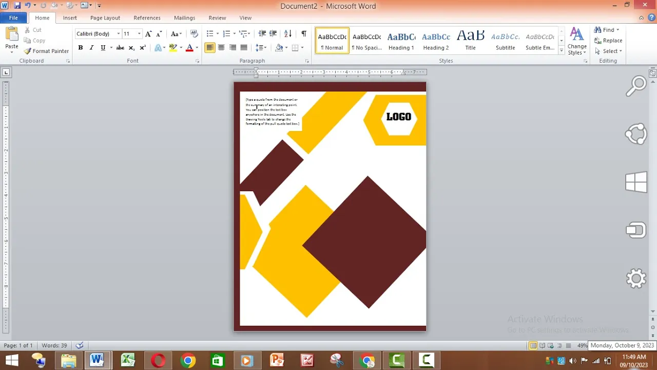This screenshot has width=657, height=370.
Task: Click the Find binoculars button
Action: tap(607, 30)
